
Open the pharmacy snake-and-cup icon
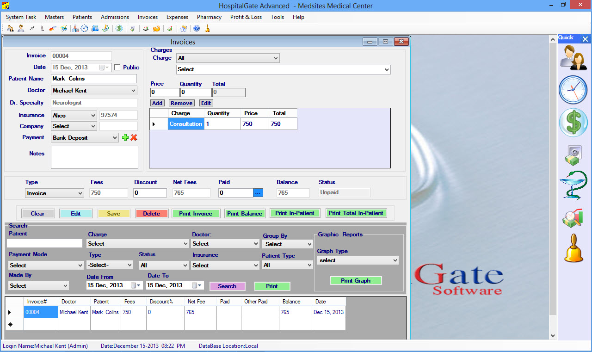pyautogui.click(x=573, y=185)
